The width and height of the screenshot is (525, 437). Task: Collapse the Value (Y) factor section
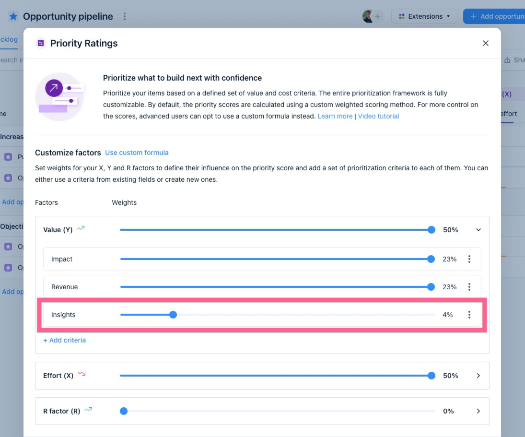click(478, 230)
